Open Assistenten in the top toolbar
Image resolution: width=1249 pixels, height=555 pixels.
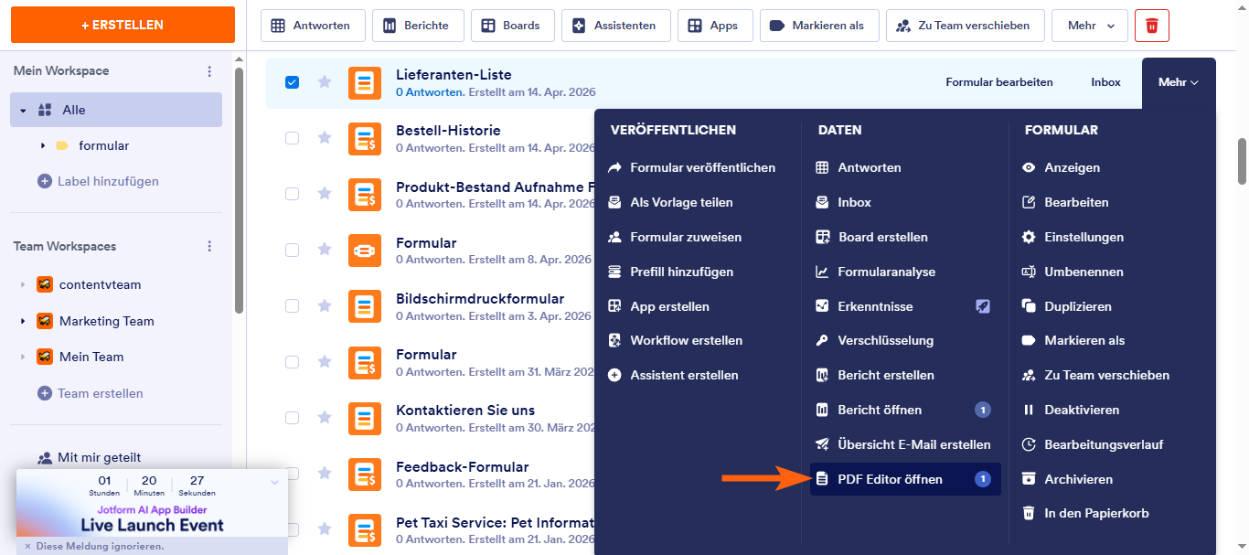coord(615,26)
